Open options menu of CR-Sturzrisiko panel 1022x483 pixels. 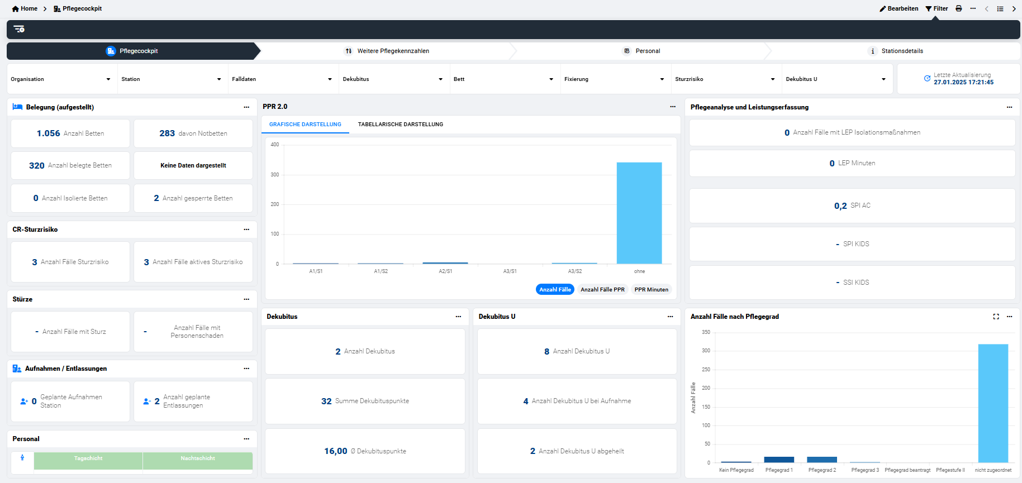[x=246, y=229]
